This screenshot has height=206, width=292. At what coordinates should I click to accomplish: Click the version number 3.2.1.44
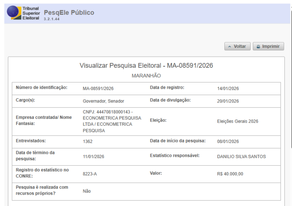pyautogui.click(x=51, y=19)
